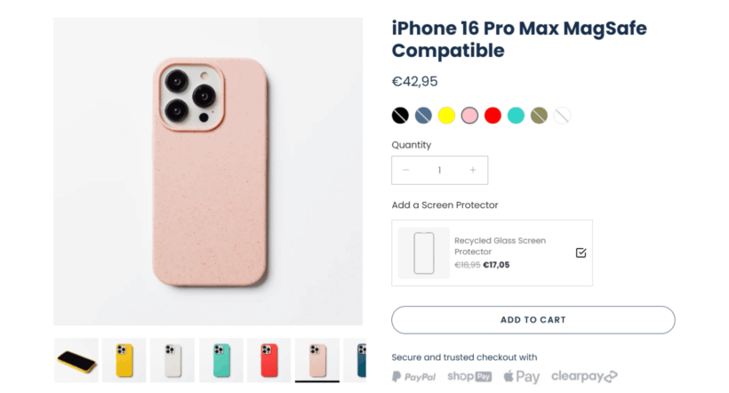Screen dimensions: 729x393
Task: View the turquoise case thumbnail
Action: click(220, 360)
